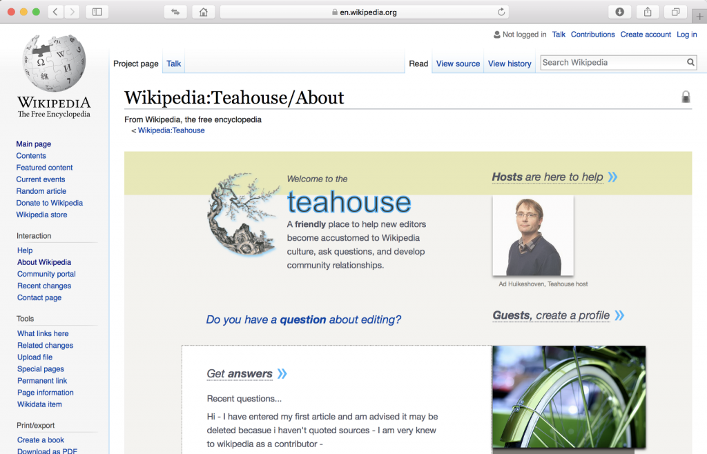The height and width of the screenshot is (454, 707).
Task: Toggle the Safari sidebar button
Action: (97, 12)
